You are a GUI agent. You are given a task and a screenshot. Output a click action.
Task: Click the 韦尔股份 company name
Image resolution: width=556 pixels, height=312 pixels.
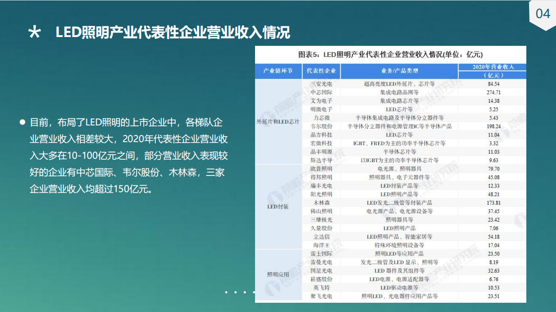click(321, 126)
